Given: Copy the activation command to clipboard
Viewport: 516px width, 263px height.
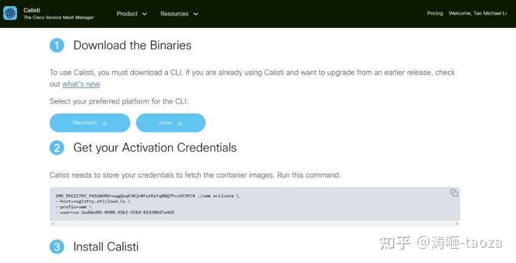Looking at the screenshot, I should (454, 193).
